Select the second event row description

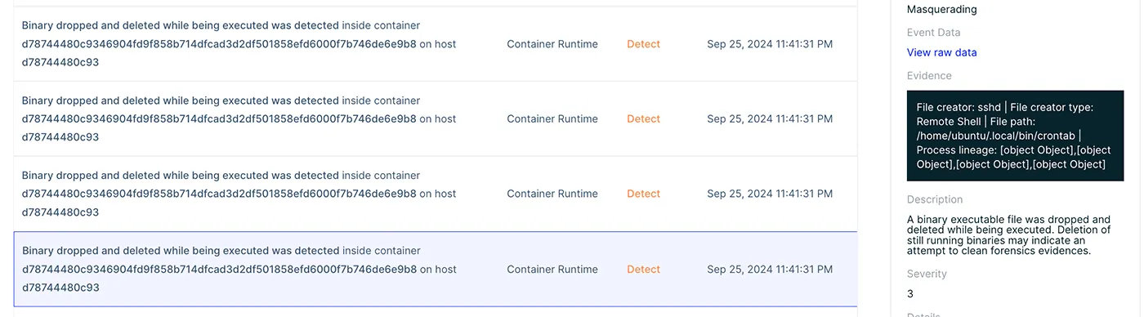coord(239,118)
